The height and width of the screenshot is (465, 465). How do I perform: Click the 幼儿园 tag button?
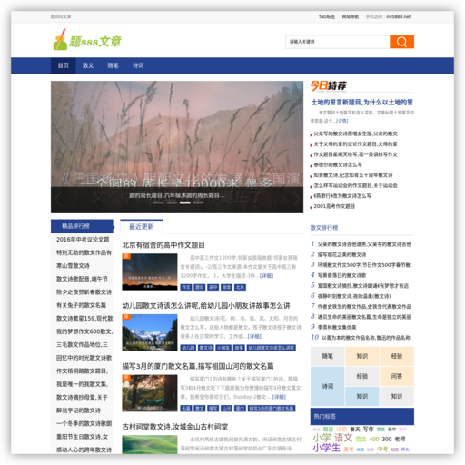(188, 348)
